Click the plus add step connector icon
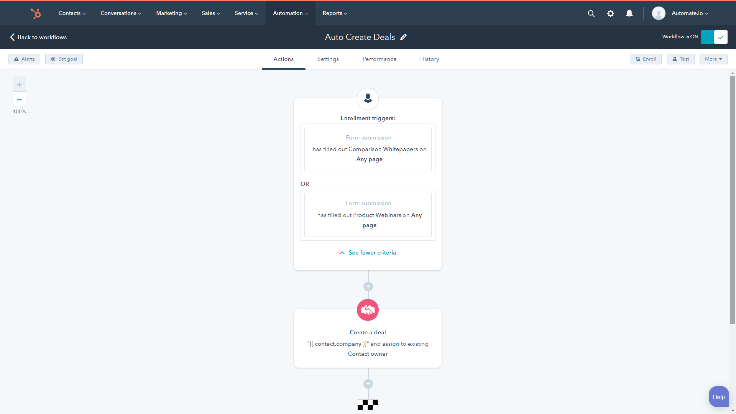Screen dimensions: 736x414 [x=368, y=286]
